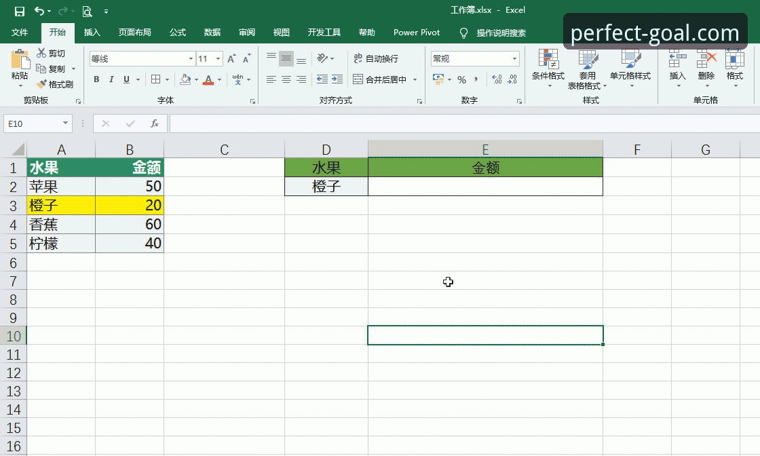Viewport: 760px width, 456px height.
Task: Click the 操作说明搜索 search box
Action: [x=501, y=33]
